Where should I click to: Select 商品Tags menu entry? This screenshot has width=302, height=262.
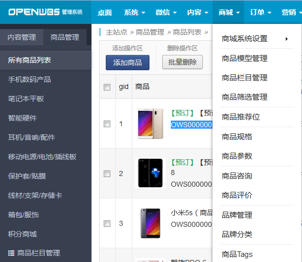pyautogui.click(x=237, y=254)
